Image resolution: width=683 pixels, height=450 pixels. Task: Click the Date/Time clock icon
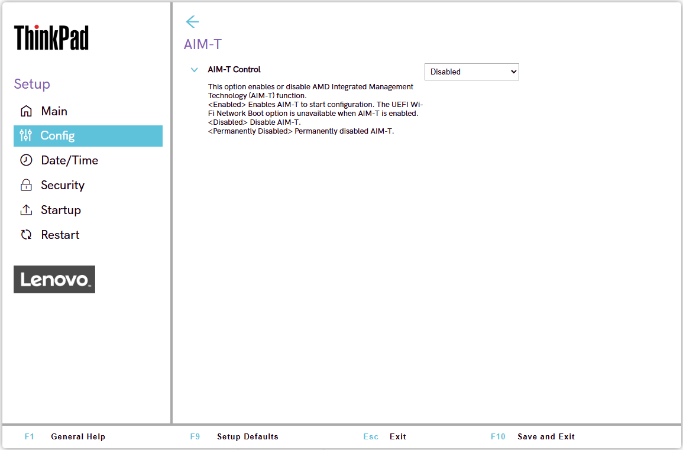tap(26, 160)
